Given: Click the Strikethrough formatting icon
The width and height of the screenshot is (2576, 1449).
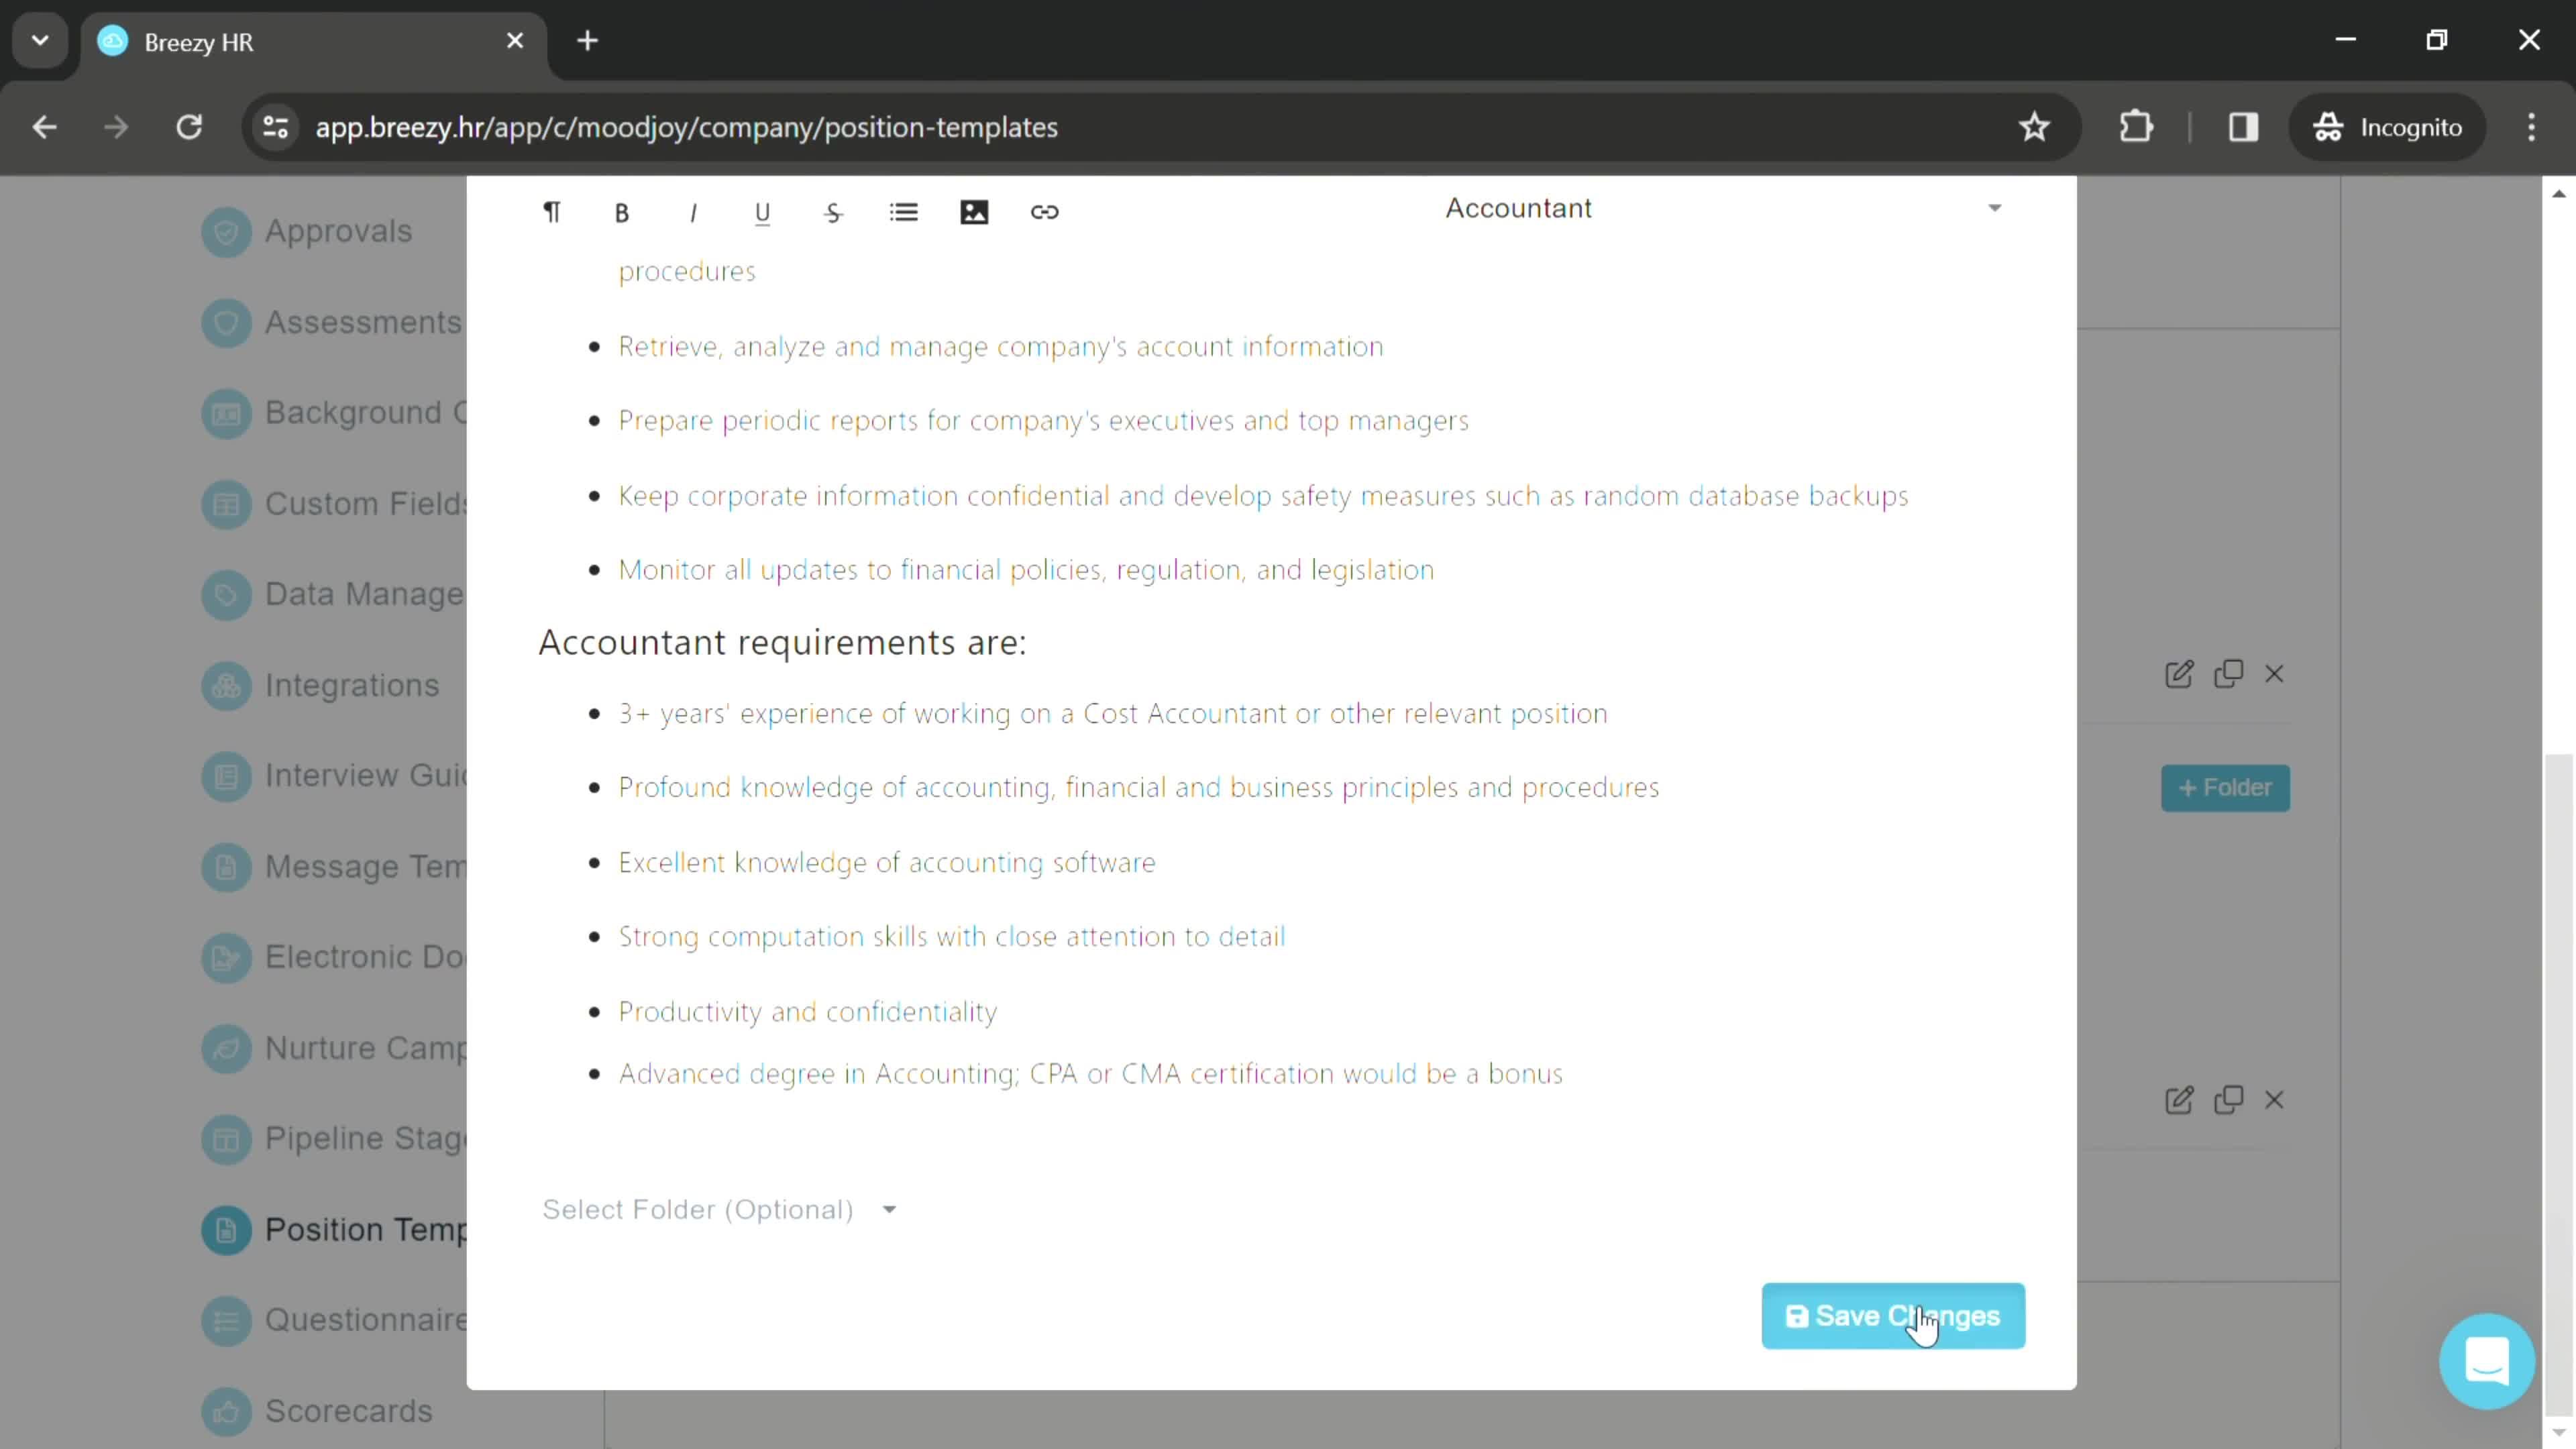Looking at the screenshot, I should pos(833,212).
